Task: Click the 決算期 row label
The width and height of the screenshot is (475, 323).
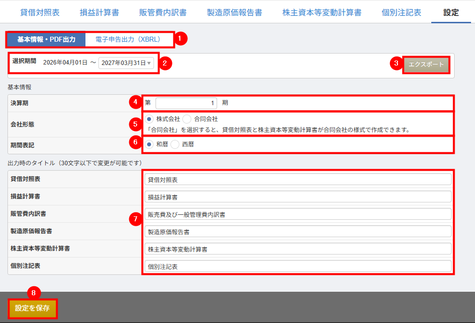Action: (19, 103)
